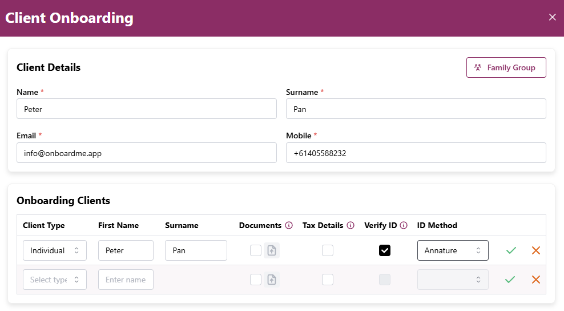The width and height of the screenshot is (564, 311).
Task: Tick the Tax Details checkbox in the empty row
Action: [328, 280]
